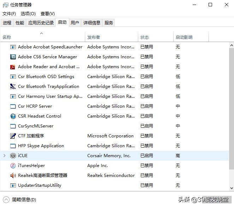Select the iTunesHelper name text
This screenshot has width=234, height=208.
31,166
